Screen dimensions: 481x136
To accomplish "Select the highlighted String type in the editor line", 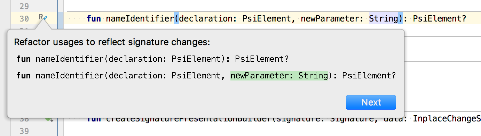I will pyautogui.click(x=383, y=18).
